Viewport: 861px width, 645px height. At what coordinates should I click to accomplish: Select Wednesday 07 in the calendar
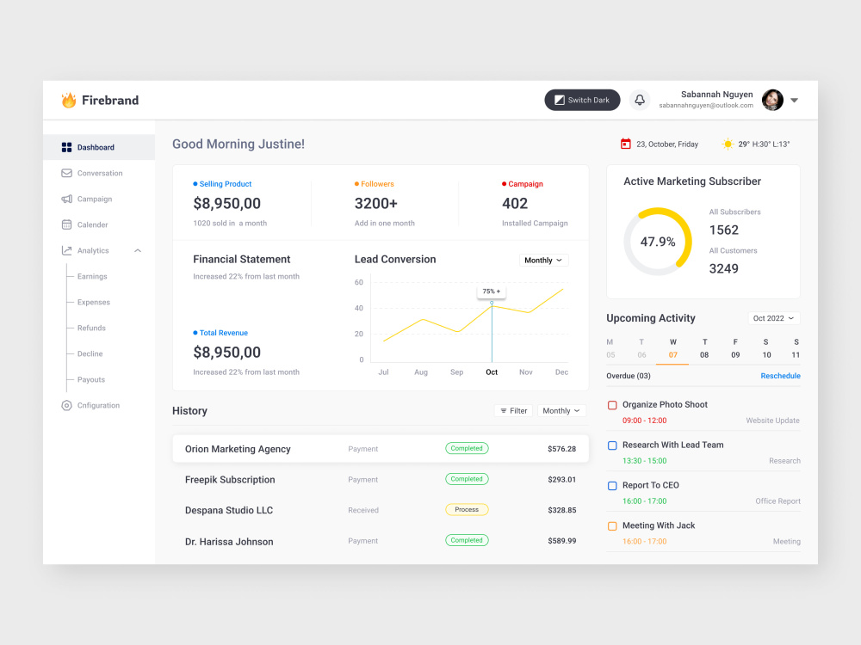tap(672, 349)
